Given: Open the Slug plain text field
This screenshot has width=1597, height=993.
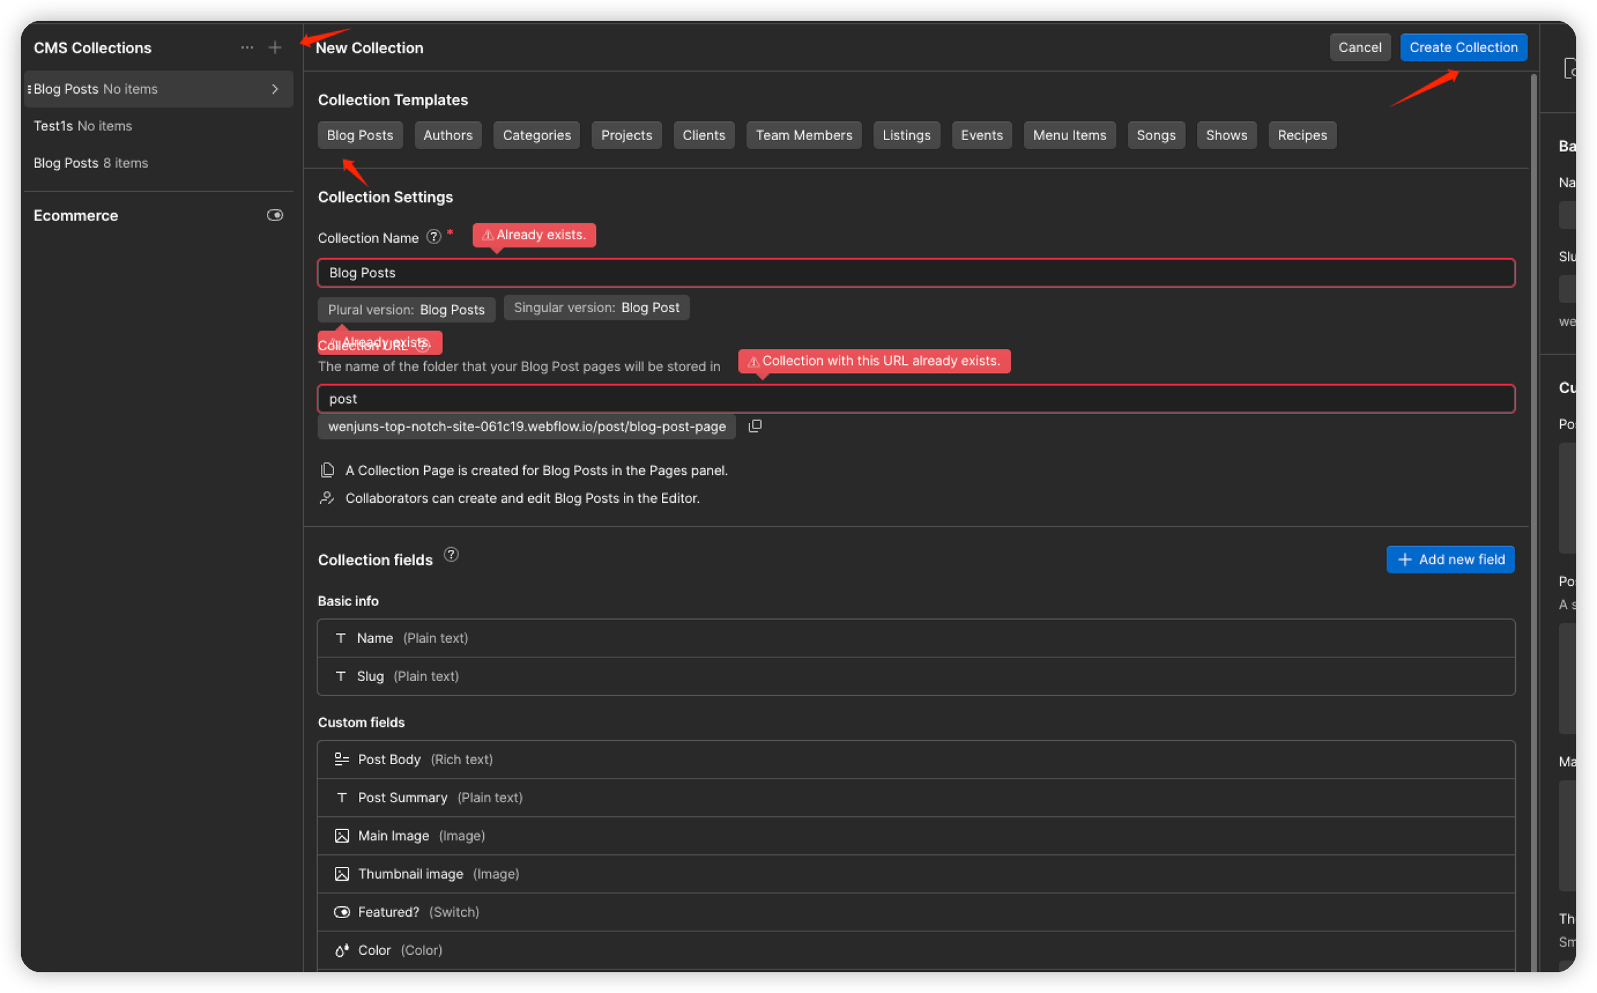Looking at the screenshot, I should click(x=916, y=676).
